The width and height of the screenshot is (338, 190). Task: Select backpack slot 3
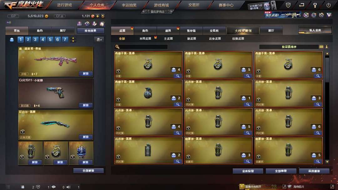pyautogui.click(x=35, y=39)
